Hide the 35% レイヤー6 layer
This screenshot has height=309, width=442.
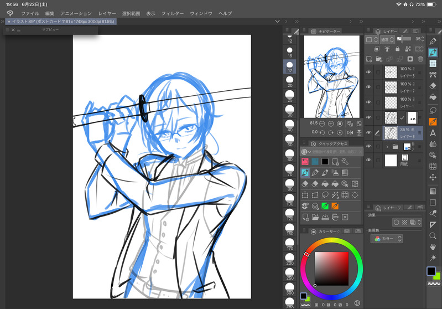pos(368,132)
